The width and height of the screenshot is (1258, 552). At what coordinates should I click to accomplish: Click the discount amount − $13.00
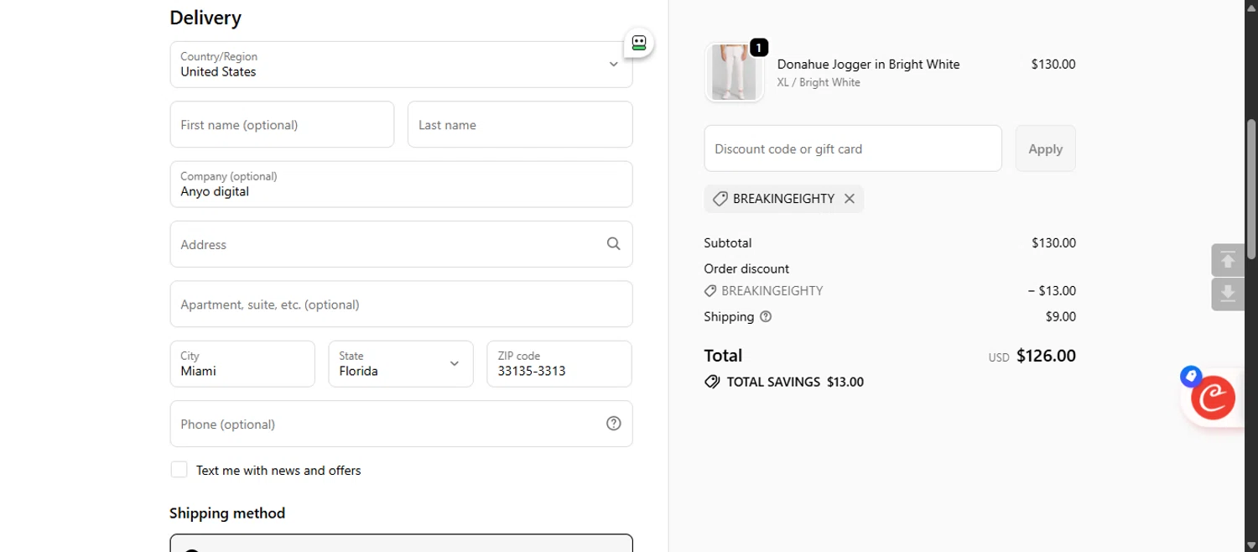tap(1052, 291)
